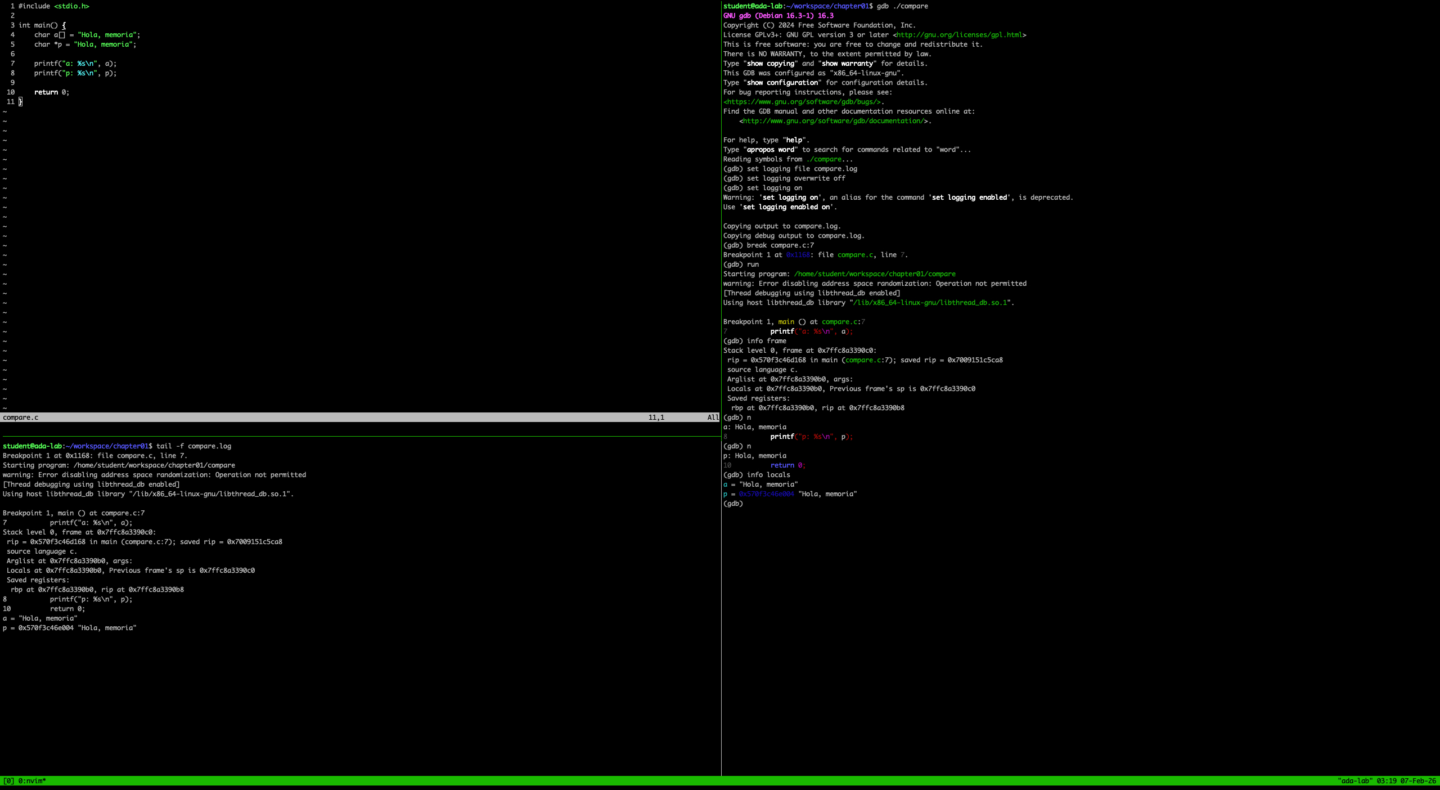
Task: Click the 'set logging on' command line
Action: click(774, 188)
